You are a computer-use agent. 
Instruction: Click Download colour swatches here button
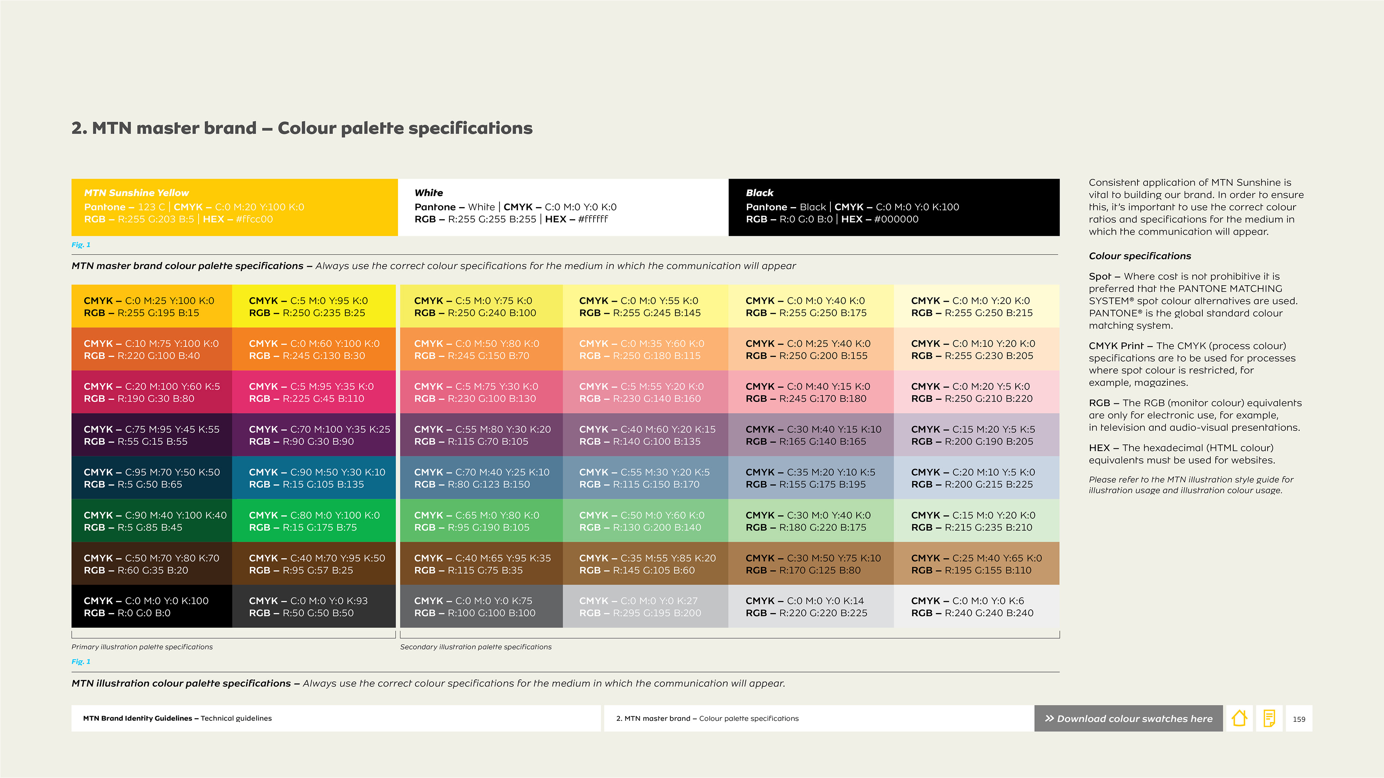tap(1128, 719)
